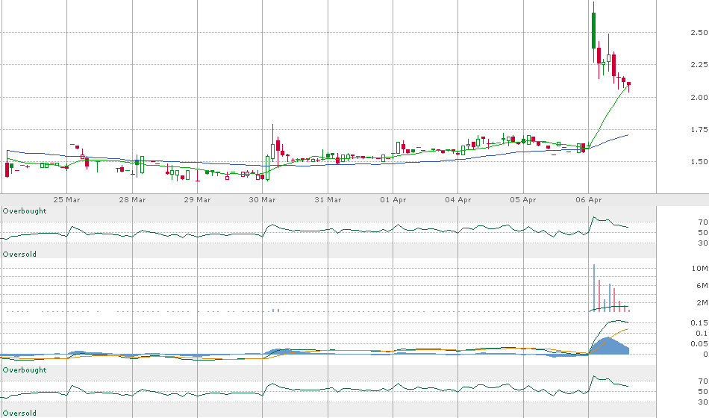
Task: Click the 29 Mar date label
Action: coord(197,199)
